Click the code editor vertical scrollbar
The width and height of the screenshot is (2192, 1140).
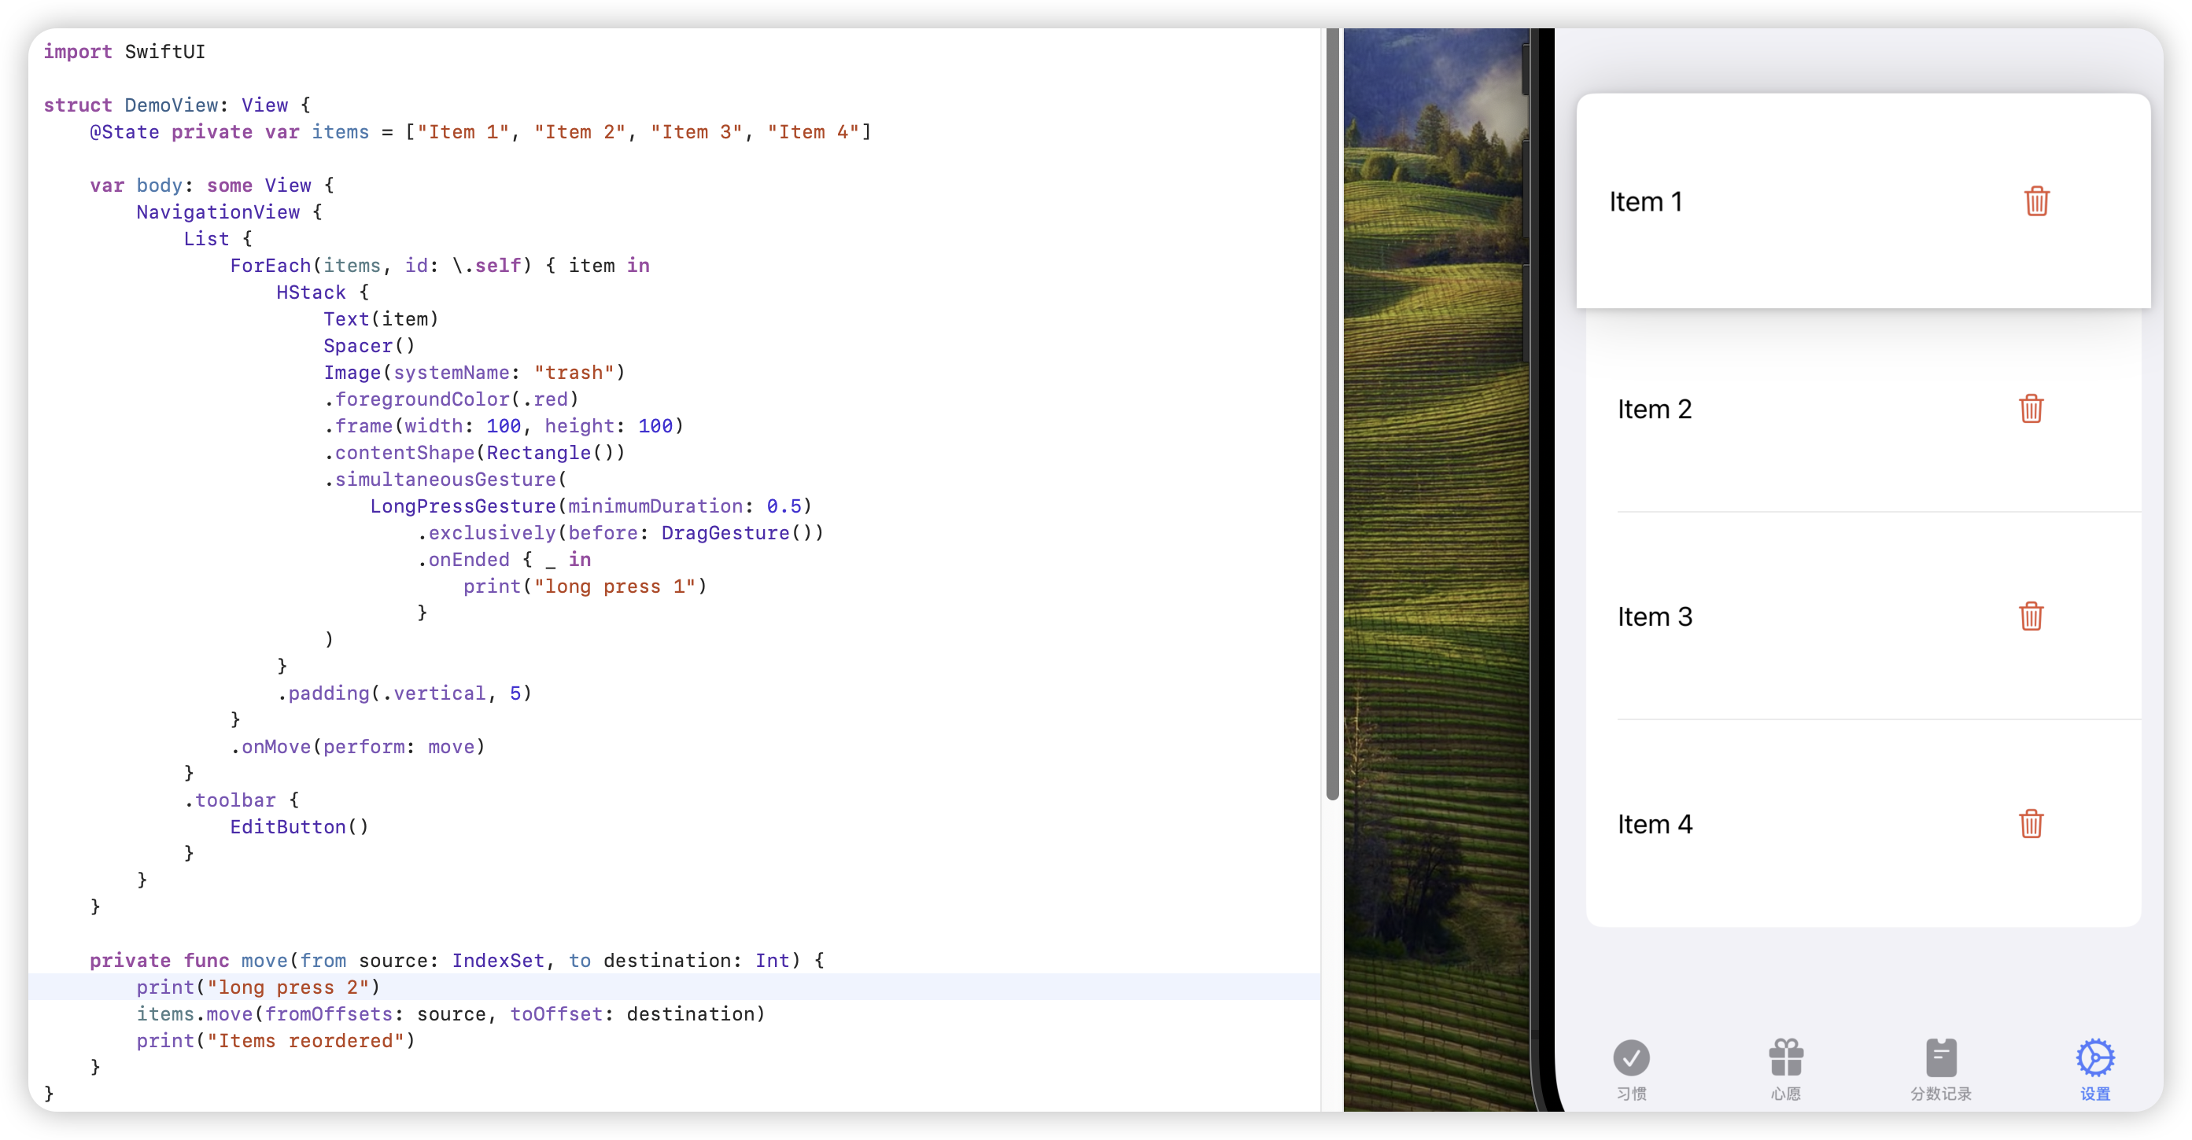(x=1333, y=414)
